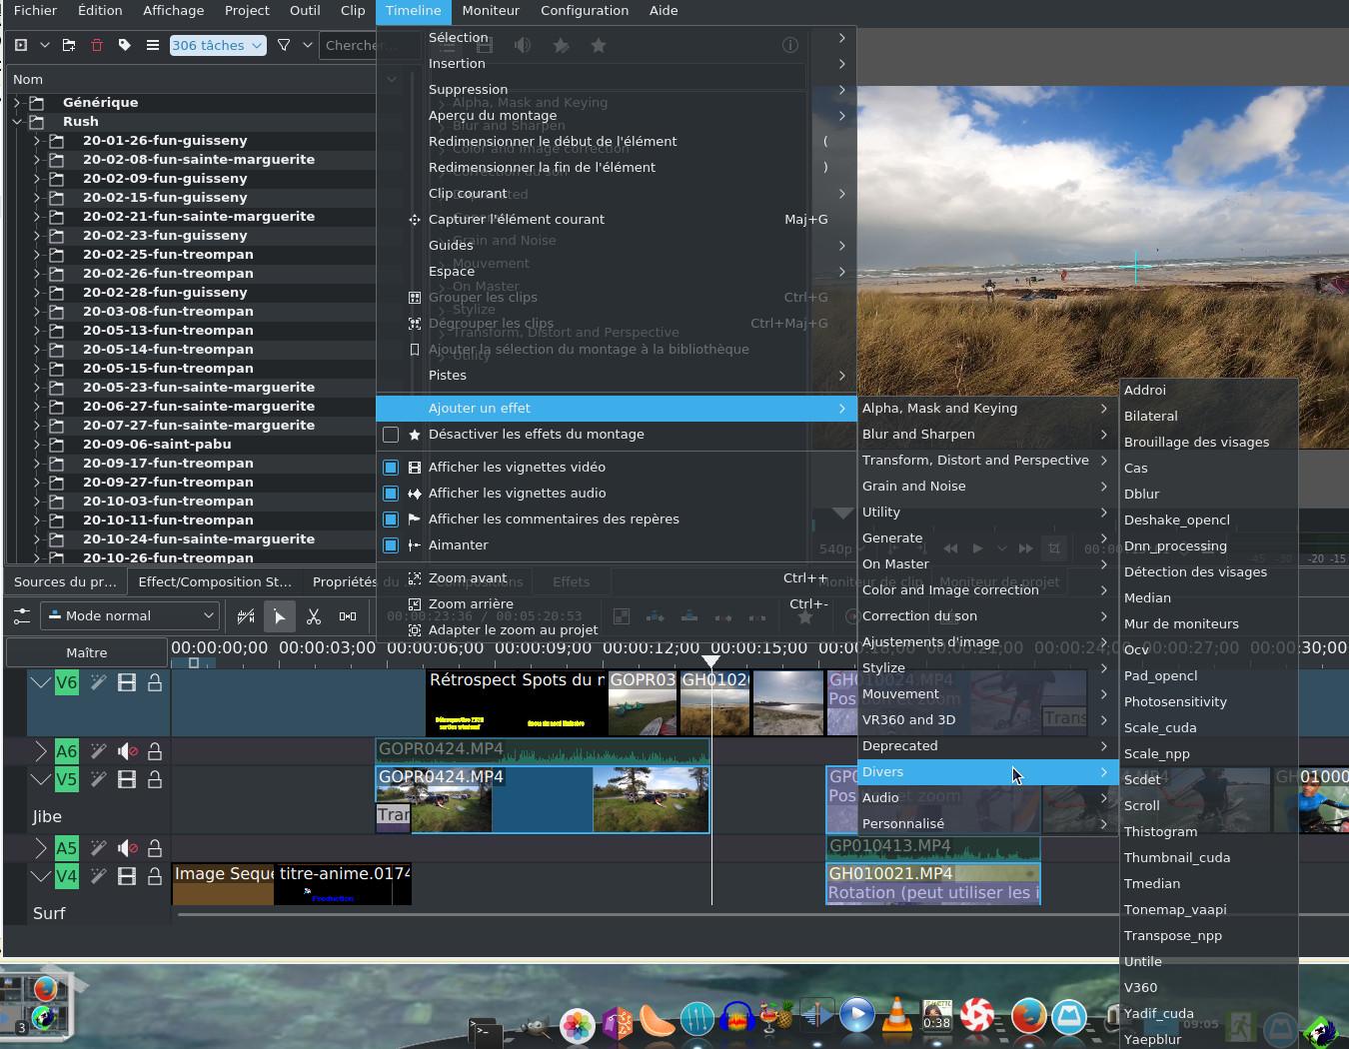Collapse the Rush folder
1349x1049 pixels.
[17, 122]
